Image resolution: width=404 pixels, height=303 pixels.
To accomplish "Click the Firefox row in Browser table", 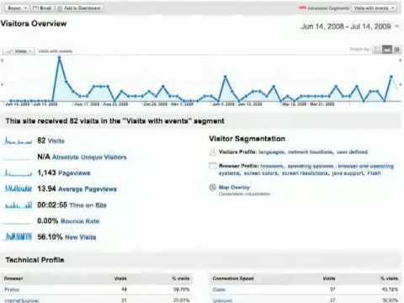I will (x=98, y=290).
